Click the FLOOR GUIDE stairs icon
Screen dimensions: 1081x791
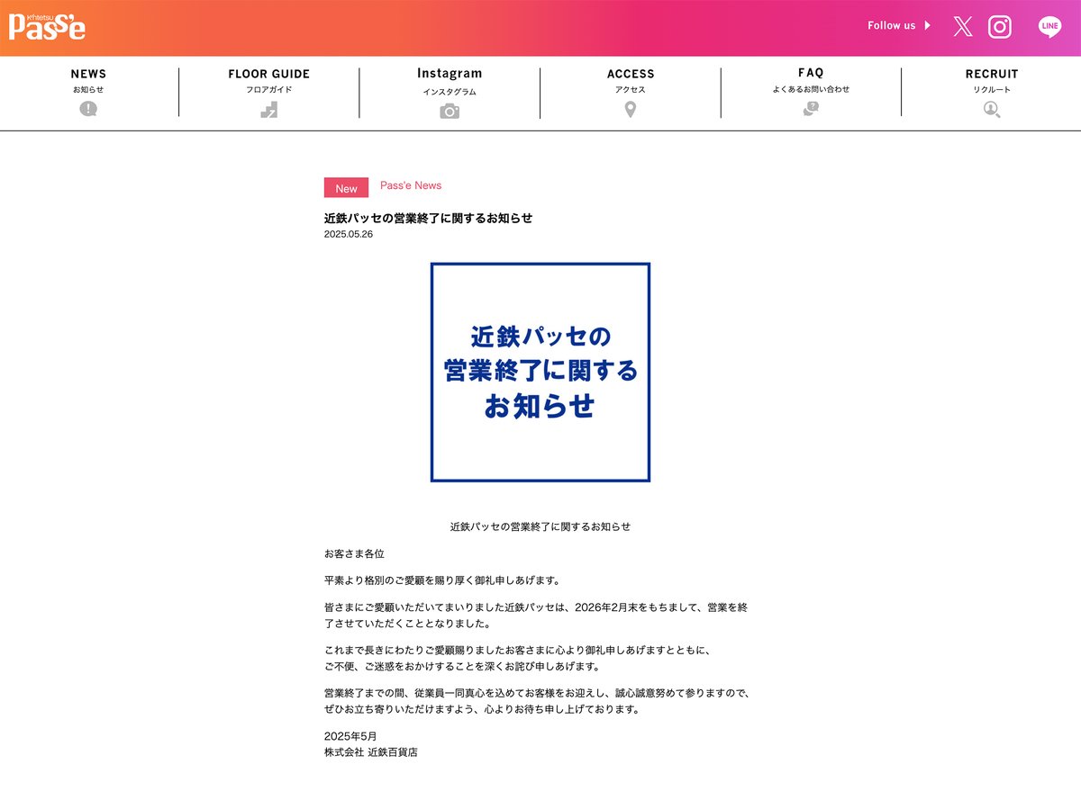click(x=268, y=110)
